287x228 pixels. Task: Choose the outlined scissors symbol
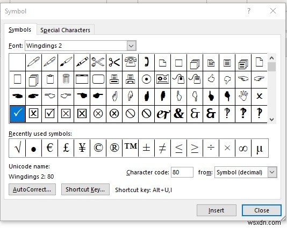coord(98,62)
